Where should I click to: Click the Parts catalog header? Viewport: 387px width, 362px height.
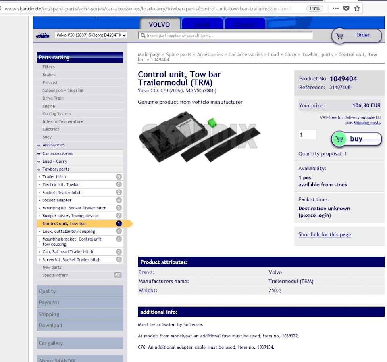click(x=80, y=57)
